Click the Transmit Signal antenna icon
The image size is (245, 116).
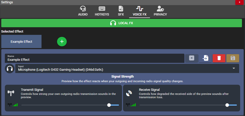point(11,93)
